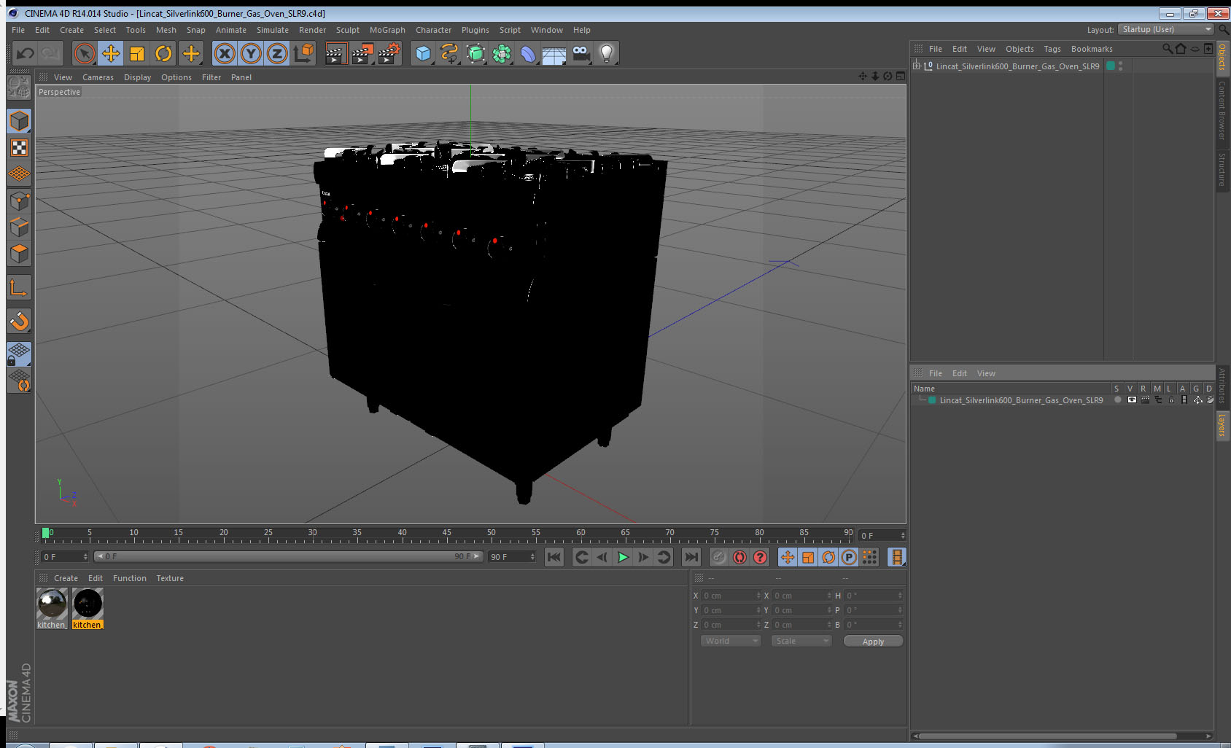Open the Layout dropdown
This screenshot has width=1231, height=748.
point(1165,29)
